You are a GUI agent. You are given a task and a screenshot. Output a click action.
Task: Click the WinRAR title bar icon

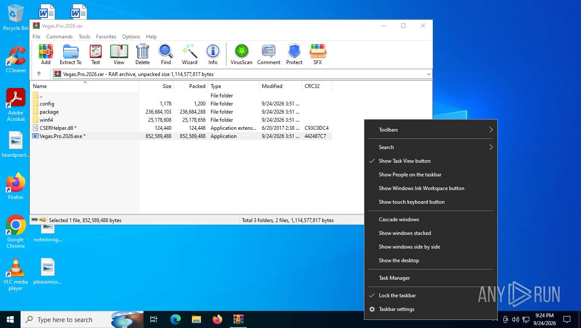point(36,26)
